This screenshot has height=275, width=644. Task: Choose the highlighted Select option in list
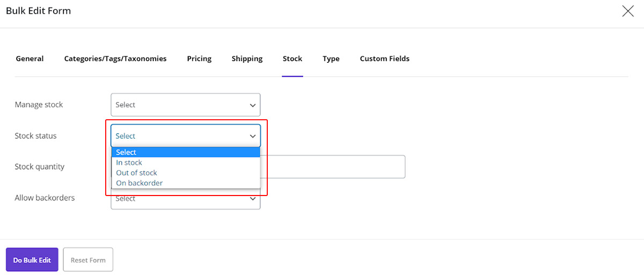(185, 153)
